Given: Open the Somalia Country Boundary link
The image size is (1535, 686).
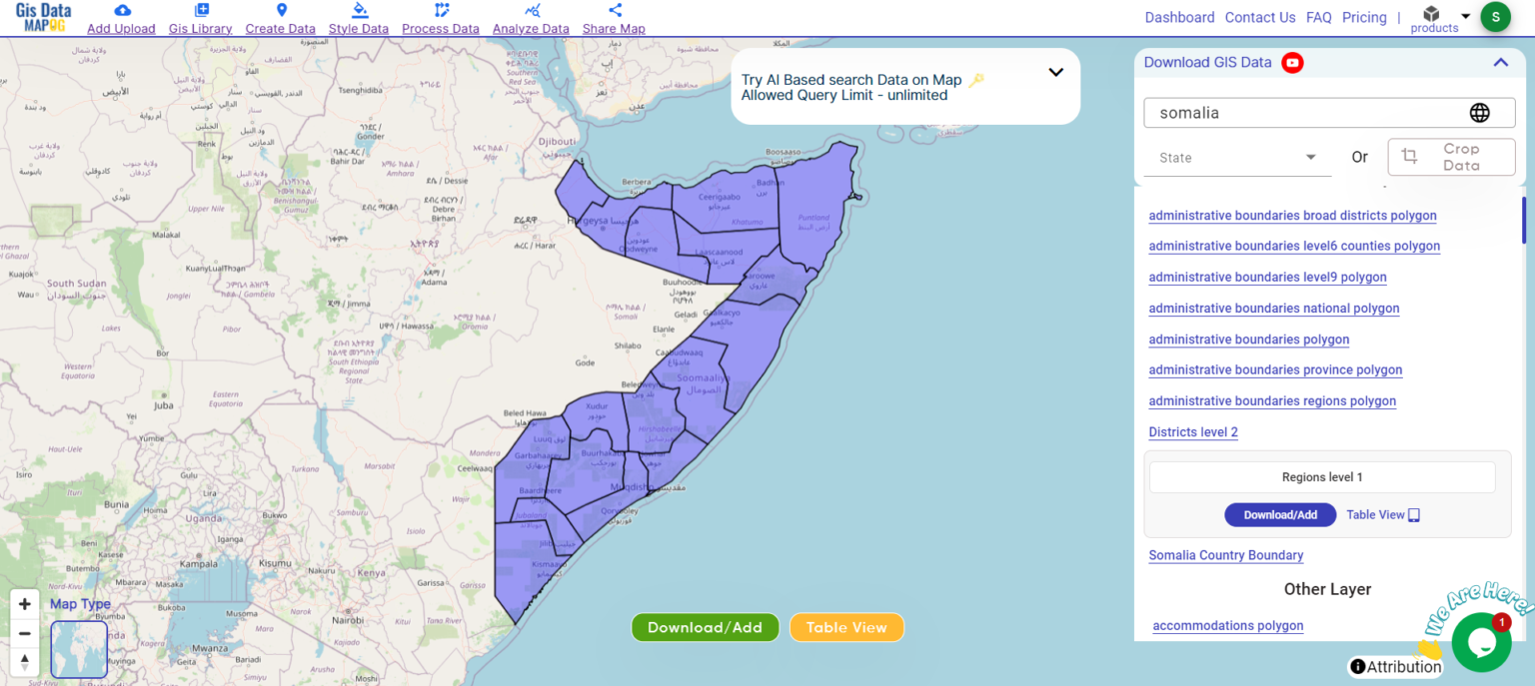Looking at the screenshot, I should tap(1226, 555).
